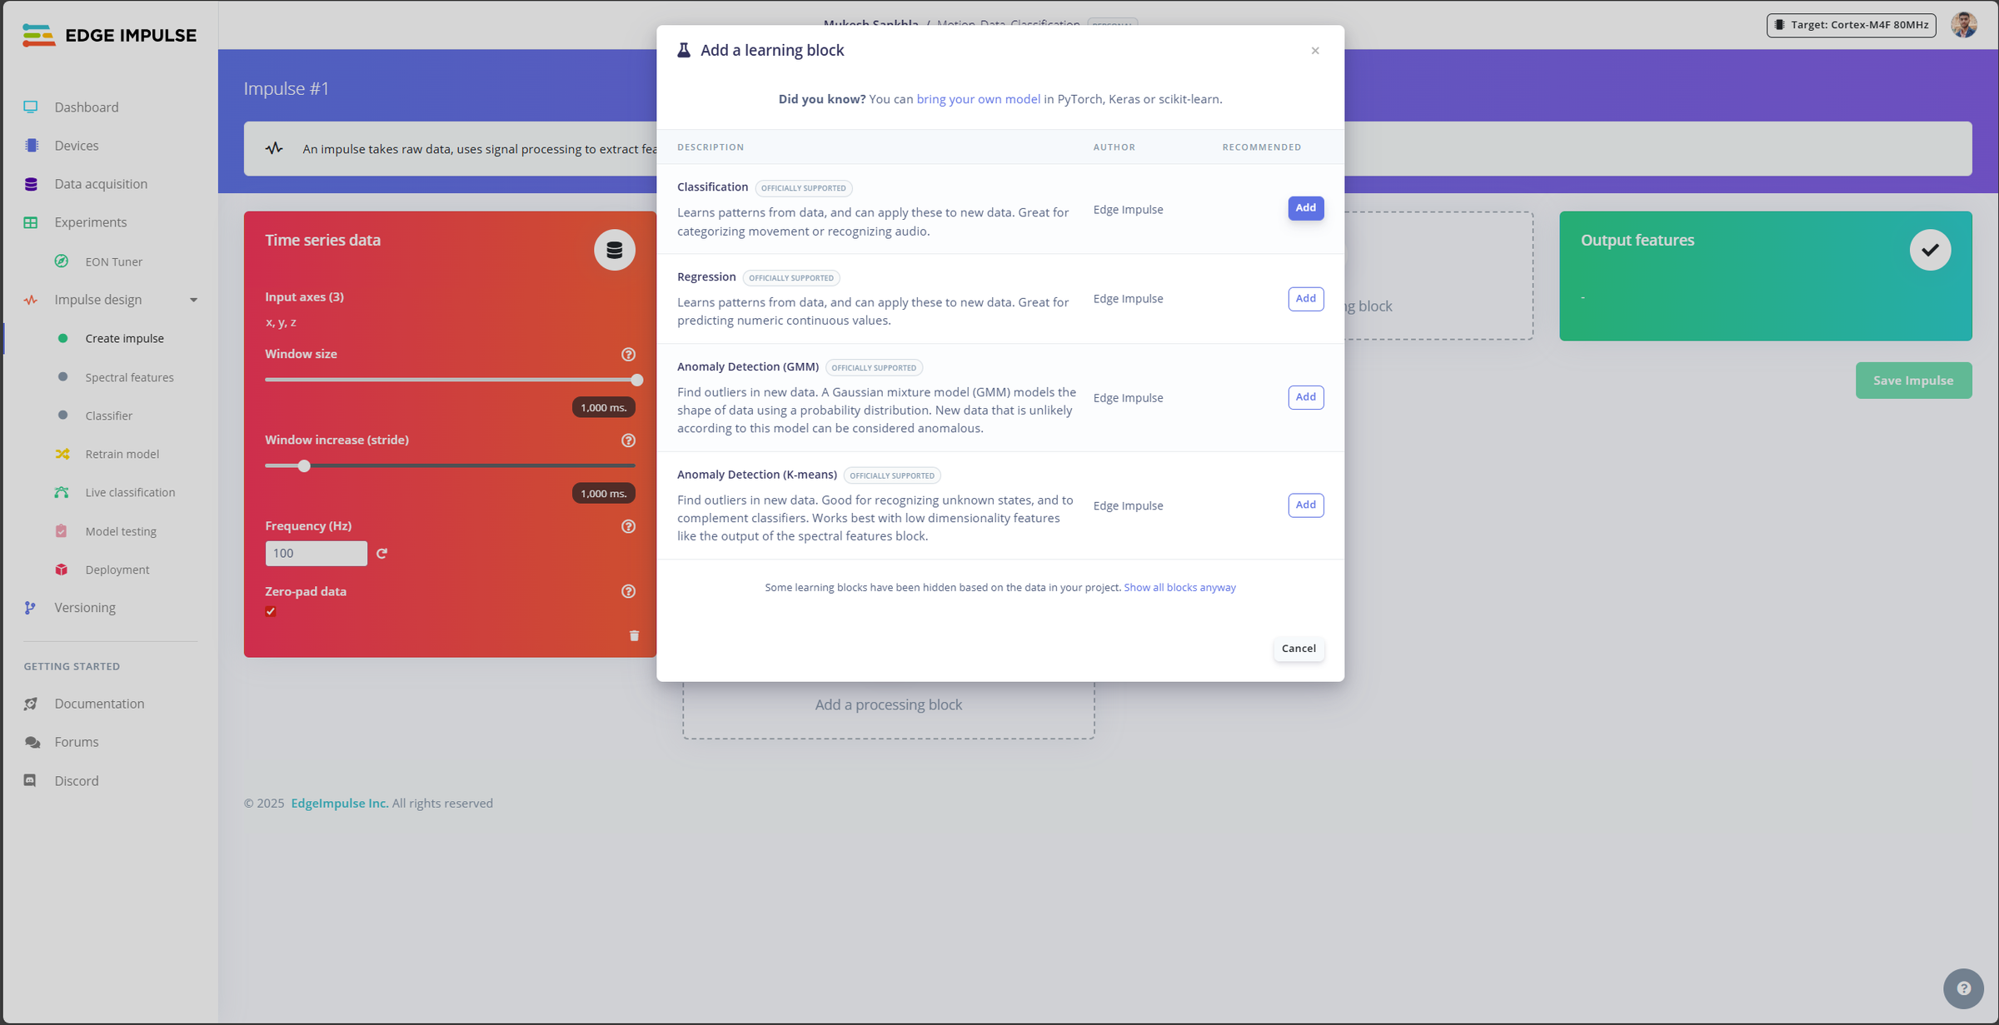This screenshot has height=1025, width=1999.
Task: Click the Deployment box icon
Action: (62, 570)
